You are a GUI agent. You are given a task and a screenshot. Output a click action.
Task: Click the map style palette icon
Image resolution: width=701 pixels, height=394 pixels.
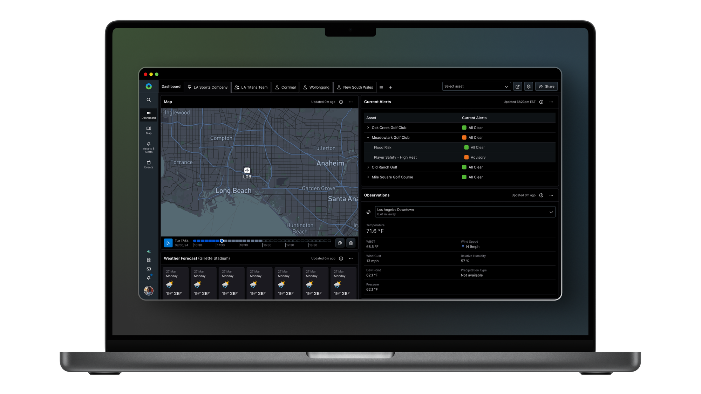[340, 243]
